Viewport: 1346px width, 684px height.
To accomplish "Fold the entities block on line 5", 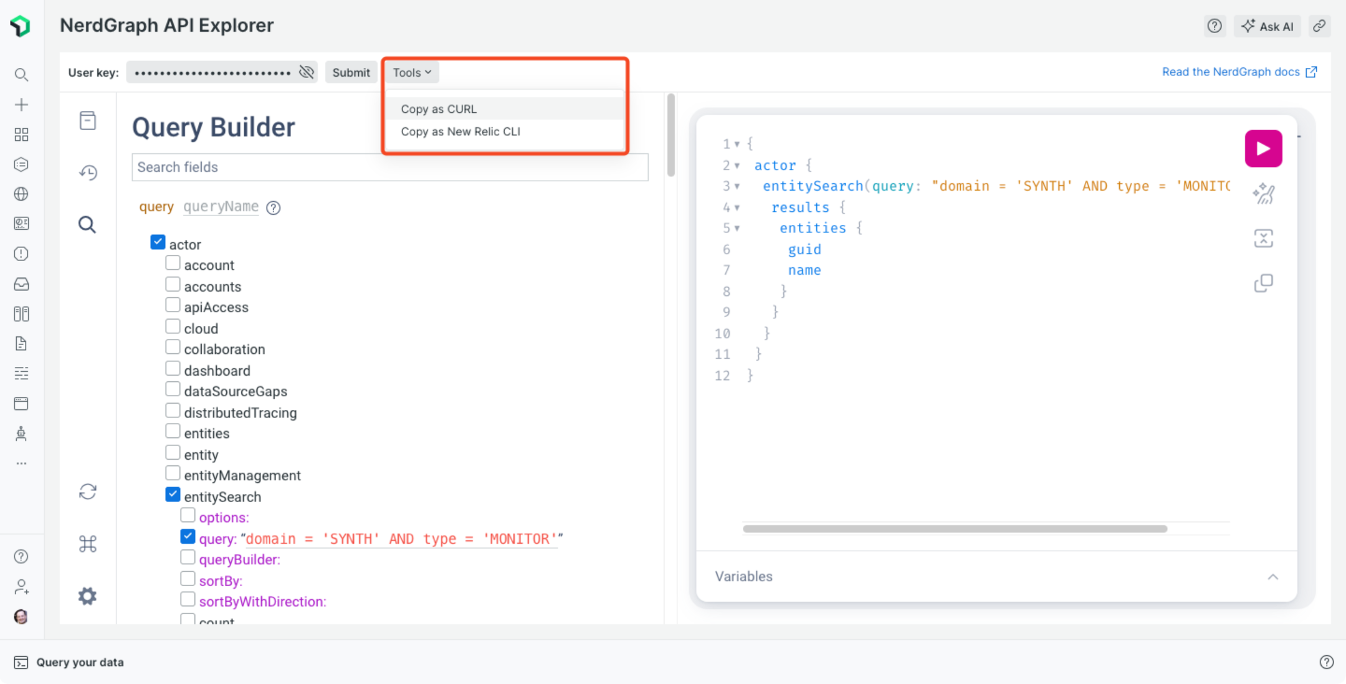I will pyautogui.click(x=737, y=228).
